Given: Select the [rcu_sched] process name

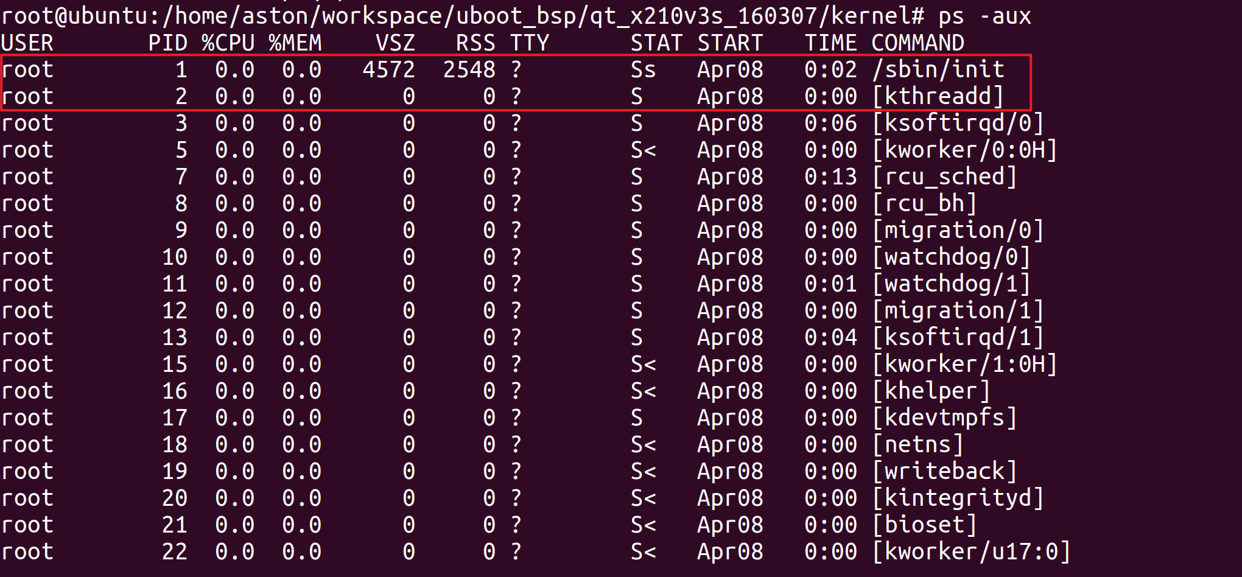Looking at the screenshot, I should [x=945, y=177].
